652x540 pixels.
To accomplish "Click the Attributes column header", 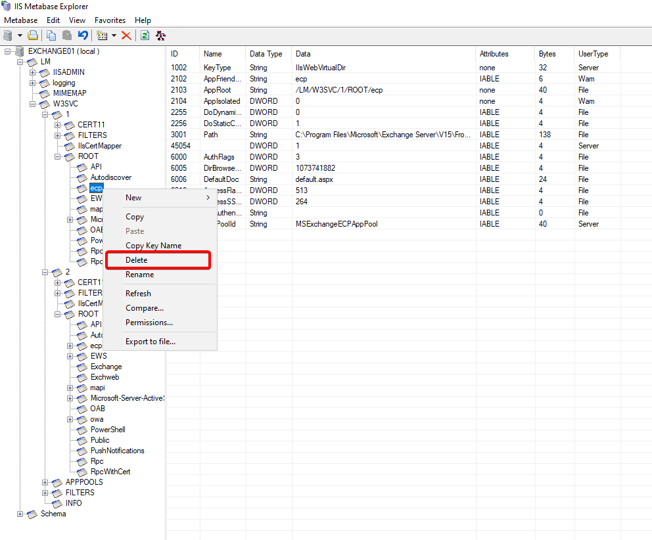I will pyautogui.click(x=494, y=54).
